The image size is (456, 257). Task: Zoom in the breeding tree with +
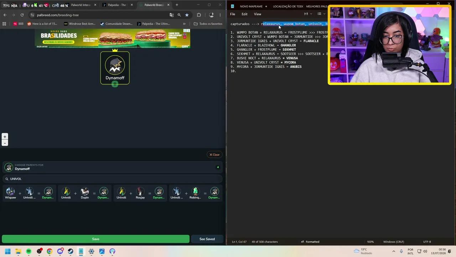pos(5,137)
